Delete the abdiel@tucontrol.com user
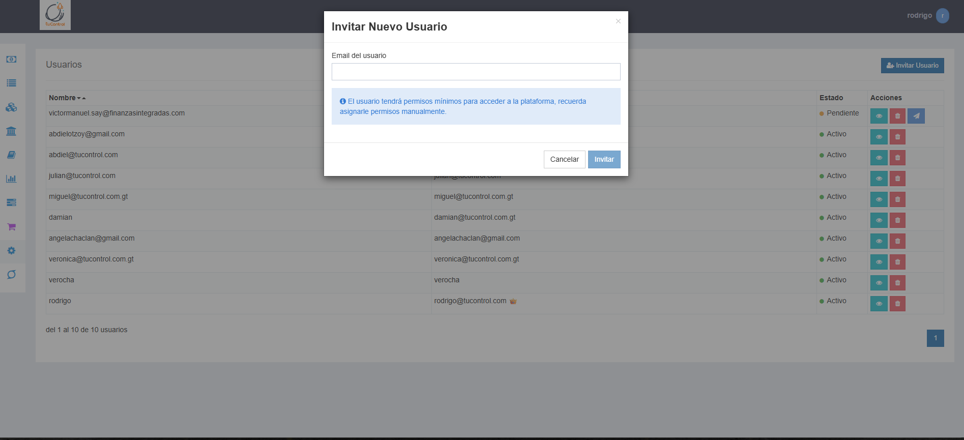Image resolution: width=964 pixels, height=440 pixels. point(897,158)
